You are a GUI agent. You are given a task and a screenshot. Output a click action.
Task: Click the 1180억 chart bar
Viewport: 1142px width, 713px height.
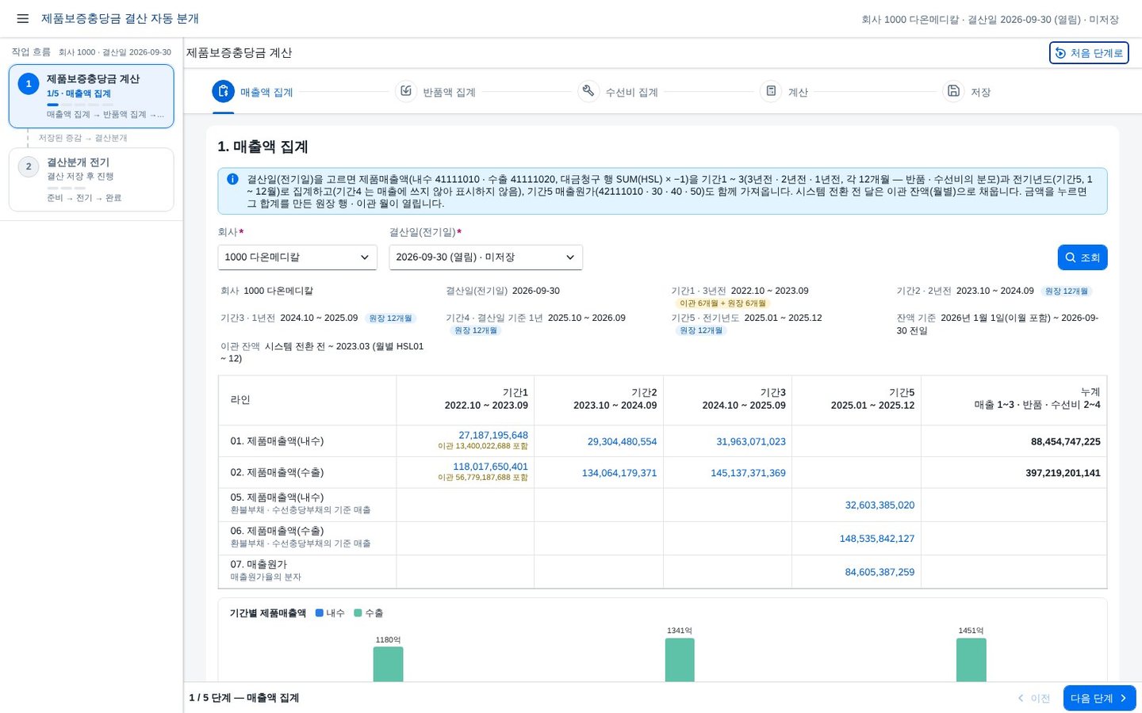point(388,664)
